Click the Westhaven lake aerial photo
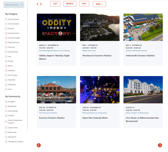 click(x=100, y=27)
